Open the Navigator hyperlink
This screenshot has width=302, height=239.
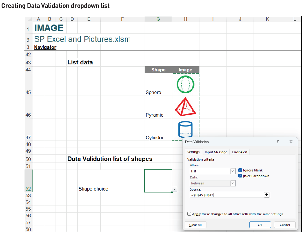coord(45,47)
